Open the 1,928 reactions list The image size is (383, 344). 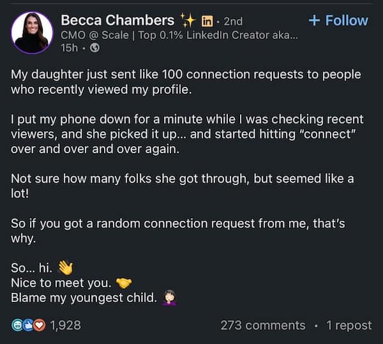[x=65, y=325]
